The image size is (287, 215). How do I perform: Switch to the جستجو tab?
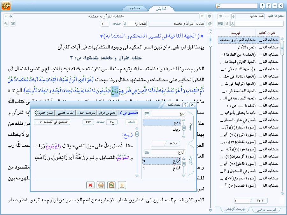135,8
